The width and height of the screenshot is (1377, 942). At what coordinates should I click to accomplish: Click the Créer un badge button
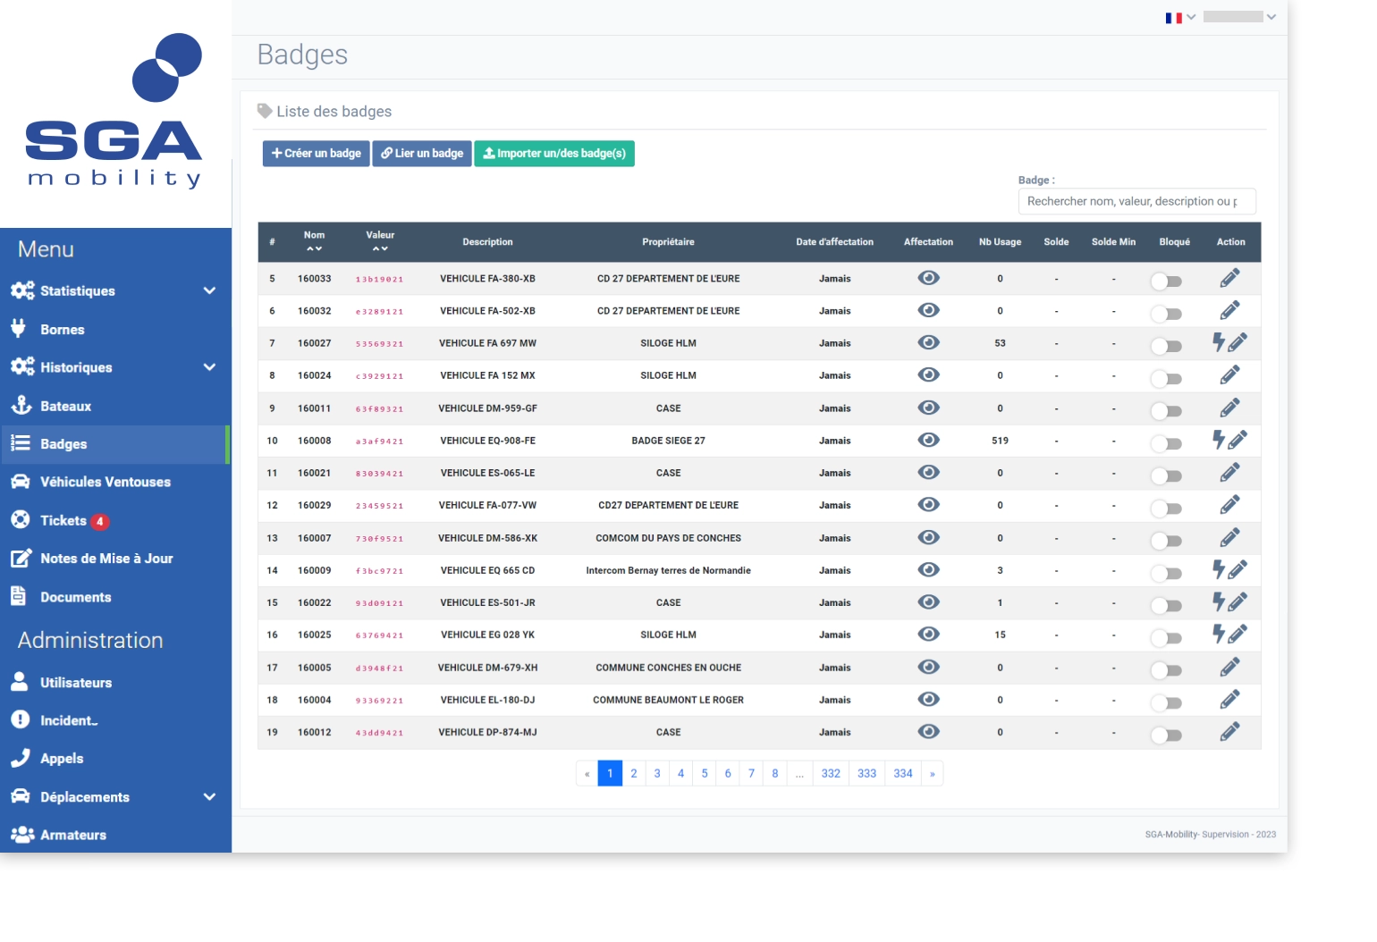click(x=316, y=154)
